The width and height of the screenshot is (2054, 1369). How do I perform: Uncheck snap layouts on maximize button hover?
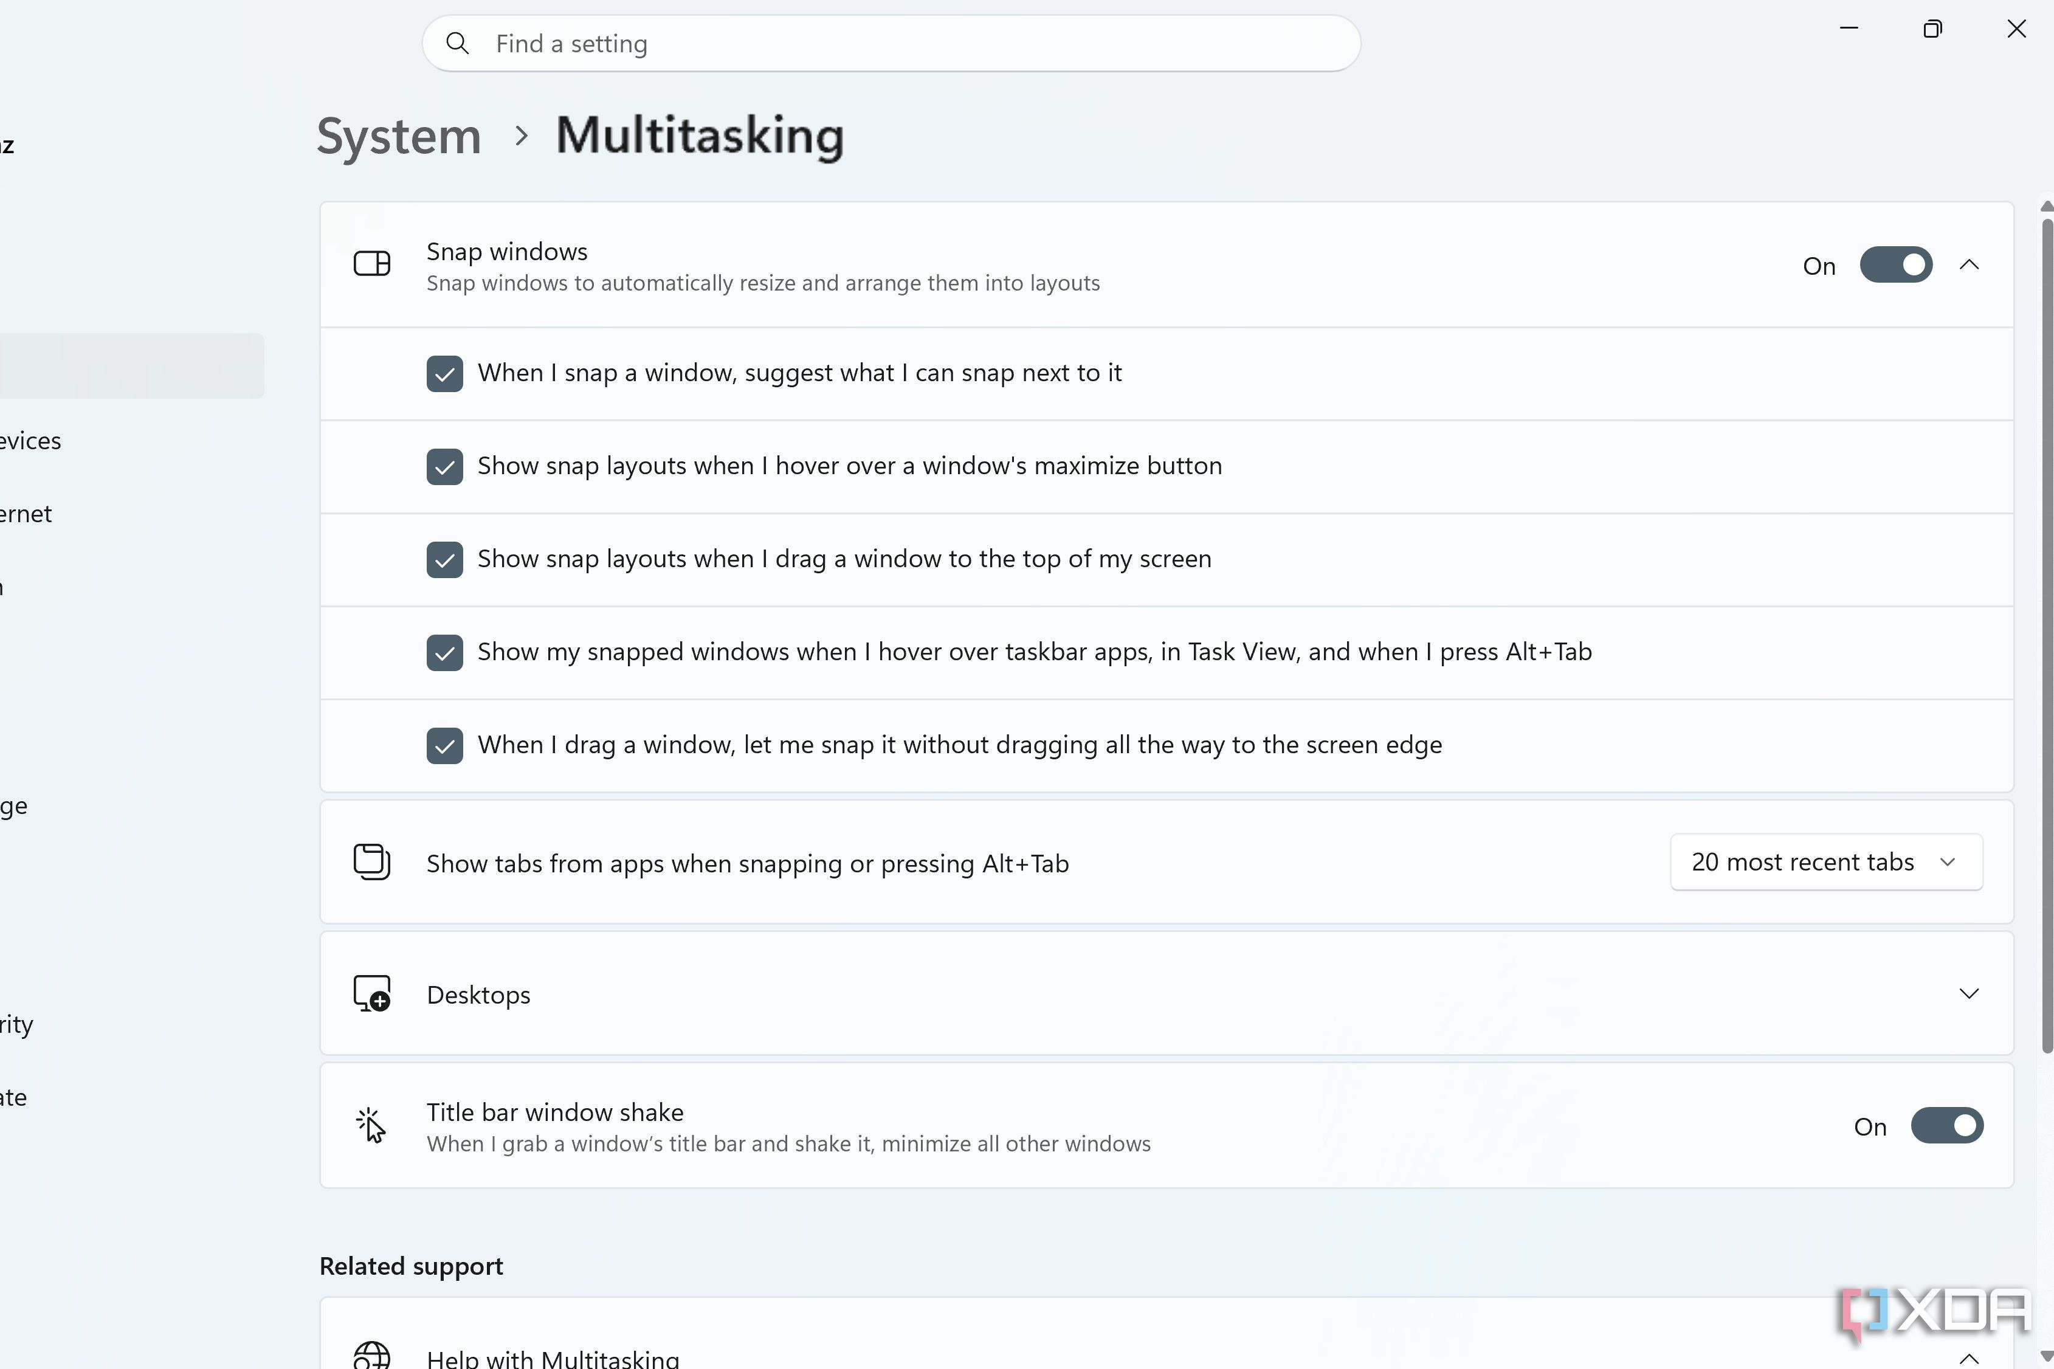(x=444, y=467)
